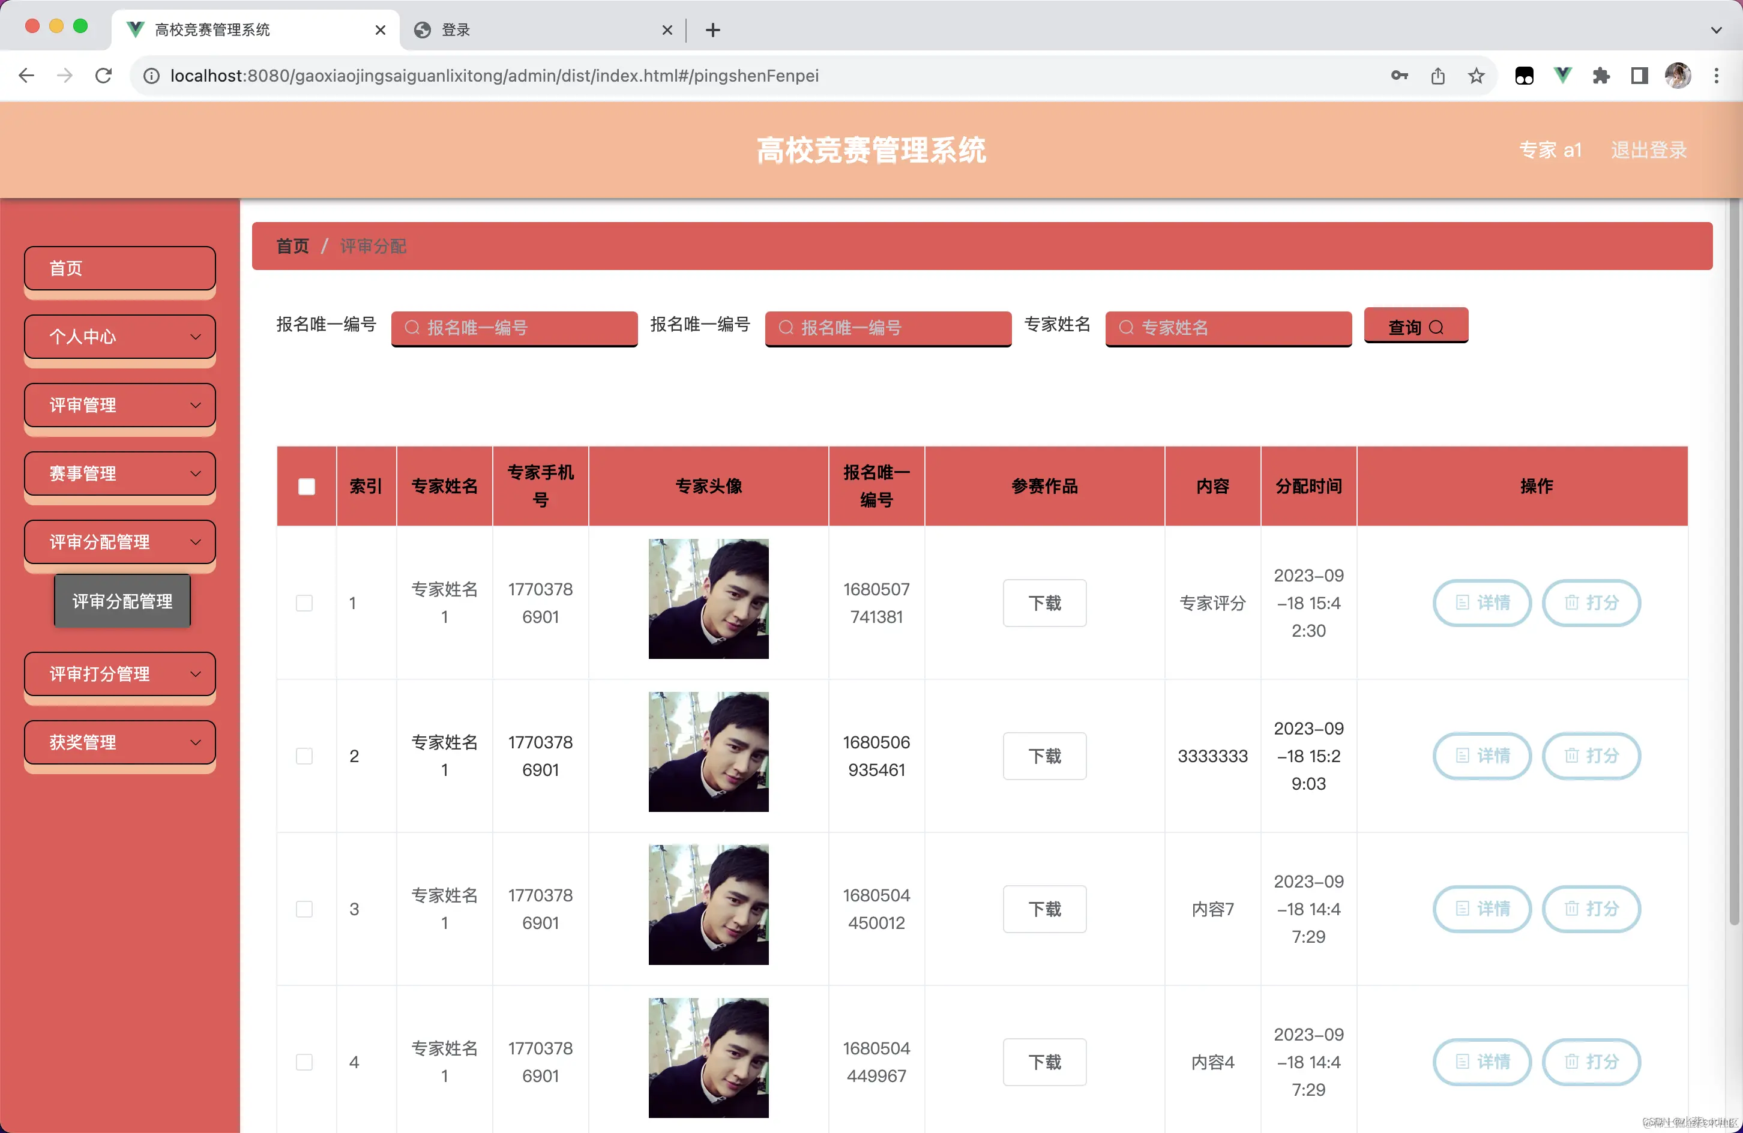The width and height of the screenshot is (1743, 1133).
Task: Toggle the browser side panel icon
Action: [x=1639, y=76]
